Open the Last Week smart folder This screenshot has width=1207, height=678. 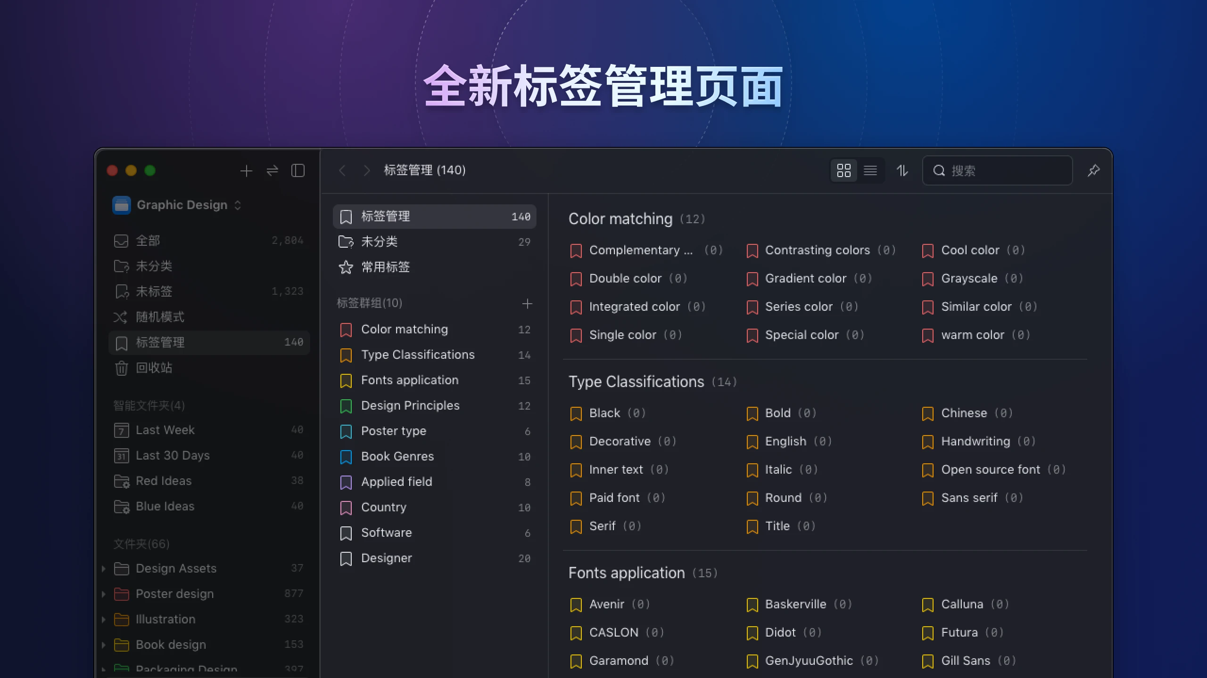click(209, 430)
